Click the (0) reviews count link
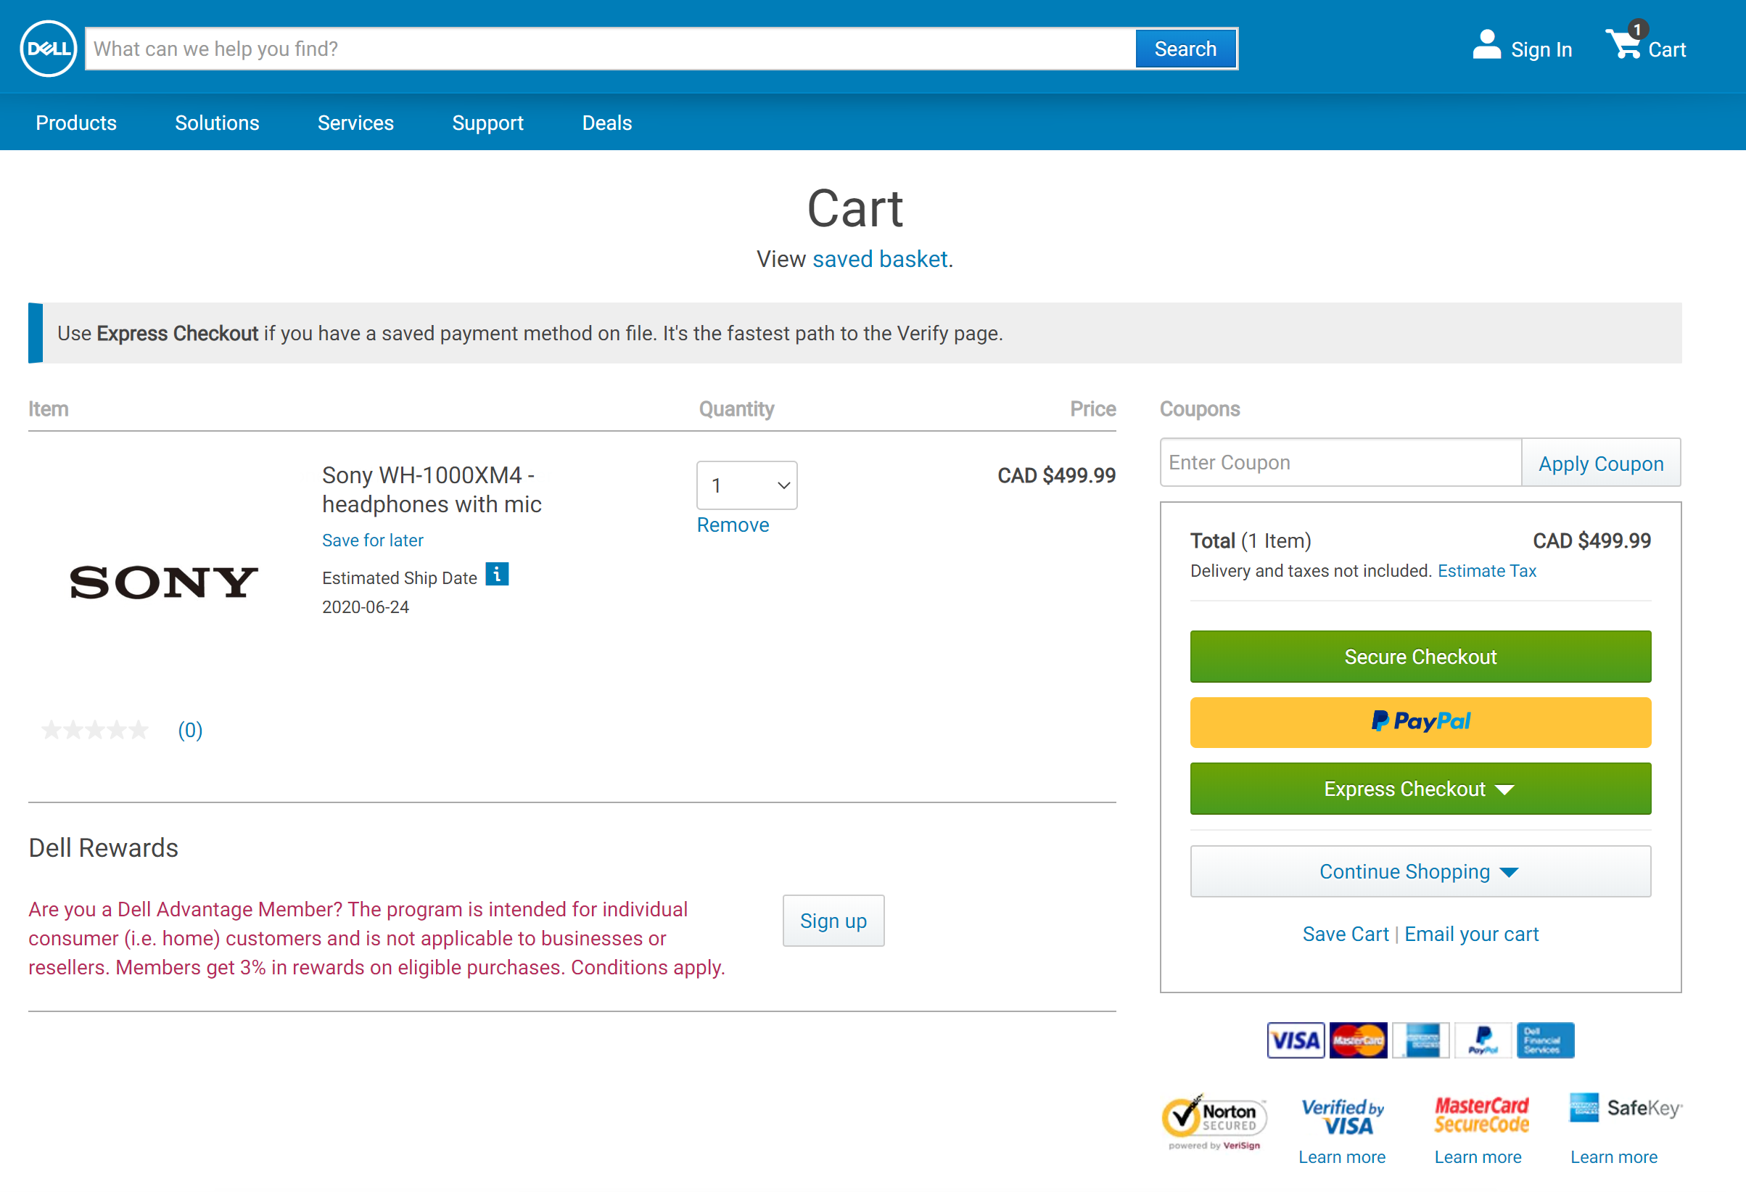This screenshot has width=1746, height=1192. (x=190, y=730)
